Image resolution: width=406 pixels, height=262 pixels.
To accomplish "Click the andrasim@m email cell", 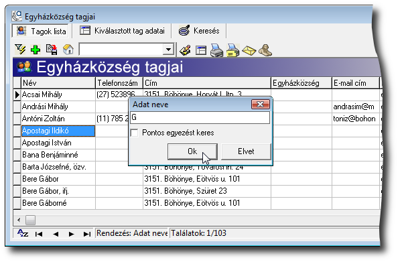I will tap(356, 107).
